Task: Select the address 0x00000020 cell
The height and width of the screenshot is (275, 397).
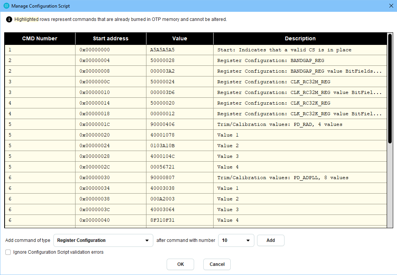Action: [111, 135]
